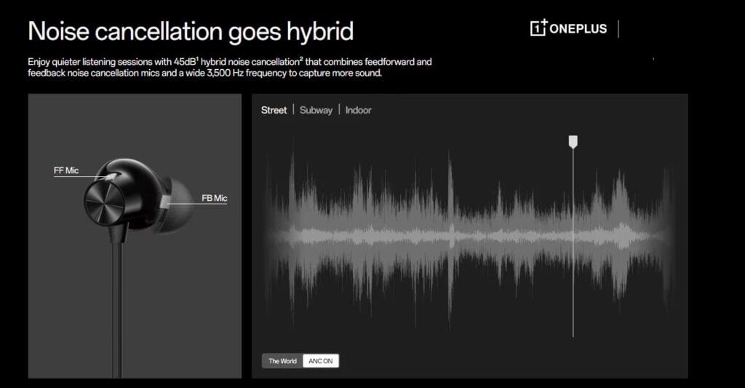The image size is (745, 388).
Task: Click the ONEPLUS wordmark text
Action: [578, 29]
